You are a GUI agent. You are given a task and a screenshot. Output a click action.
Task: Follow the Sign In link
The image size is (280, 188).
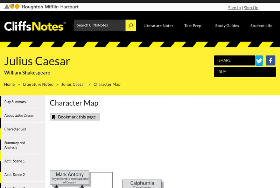click(234, 8)
